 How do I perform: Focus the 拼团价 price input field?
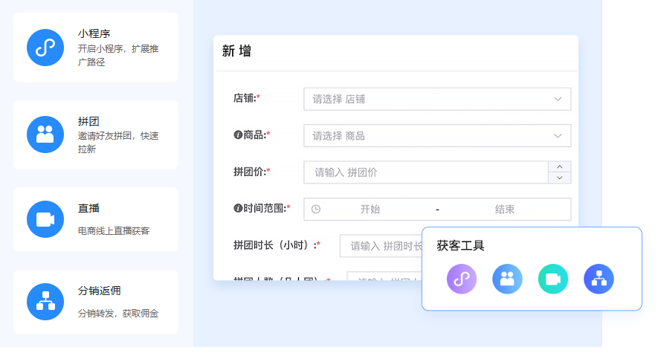pyautogui.click(x=426, y=172)
